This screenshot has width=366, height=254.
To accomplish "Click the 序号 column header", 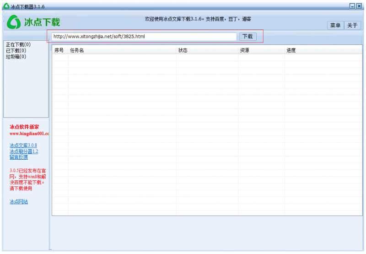I will [59, 50].
